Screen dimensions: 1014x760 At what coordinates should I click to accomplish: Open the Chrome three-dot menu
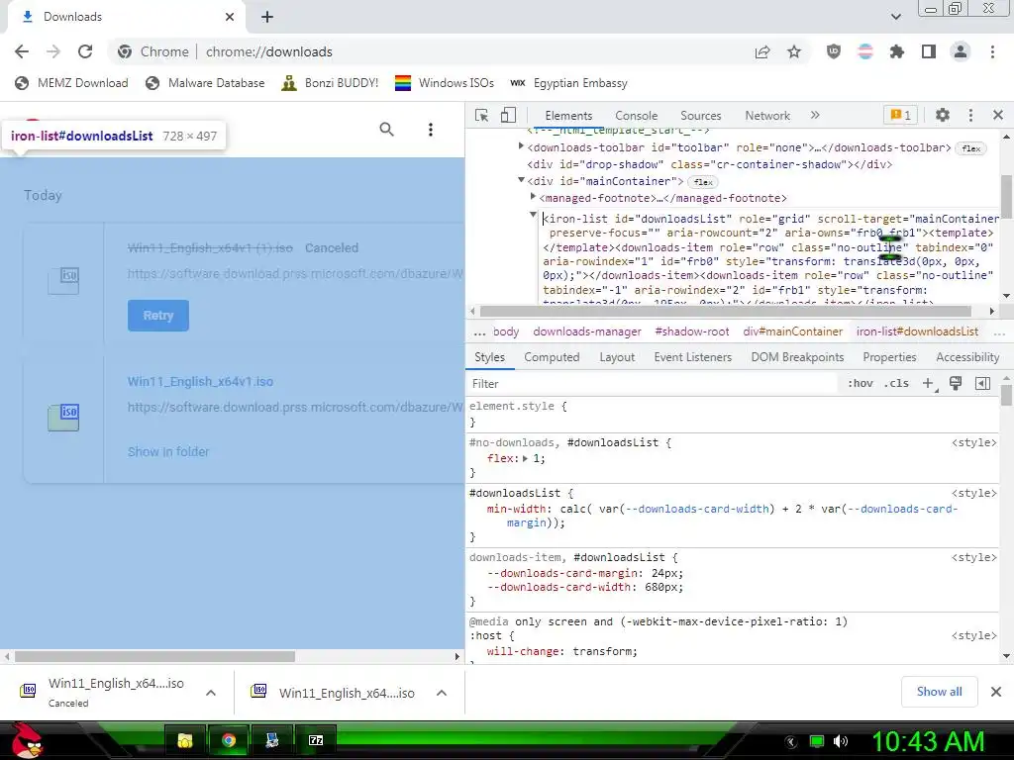coord(992,51)
